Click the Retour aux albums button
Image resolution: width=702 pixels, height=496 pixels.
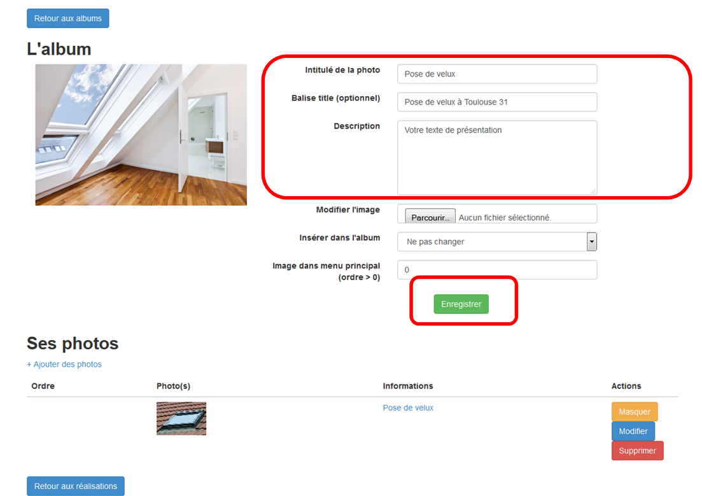pos(68,18)
